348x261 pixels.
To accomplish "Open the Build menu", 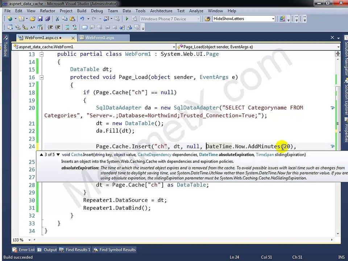I will 82,11.
